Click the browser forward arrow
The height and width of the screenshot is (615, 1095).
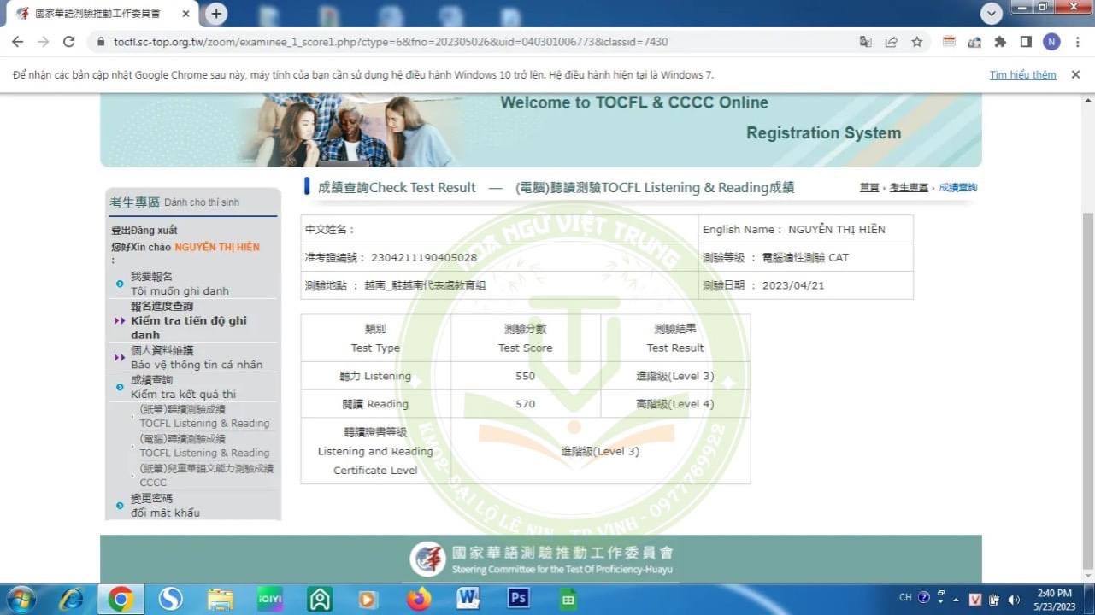[43, 41]
